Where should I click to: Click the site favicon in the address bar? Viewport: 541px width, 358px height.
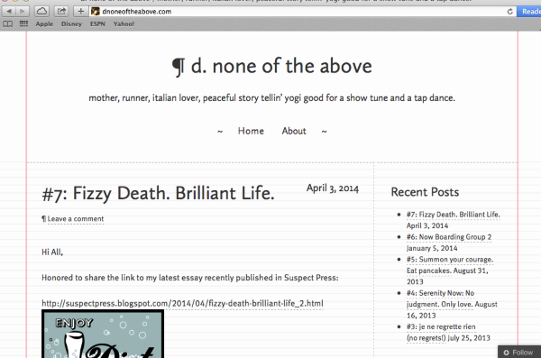pyautogui.click(x=96, y=12)
